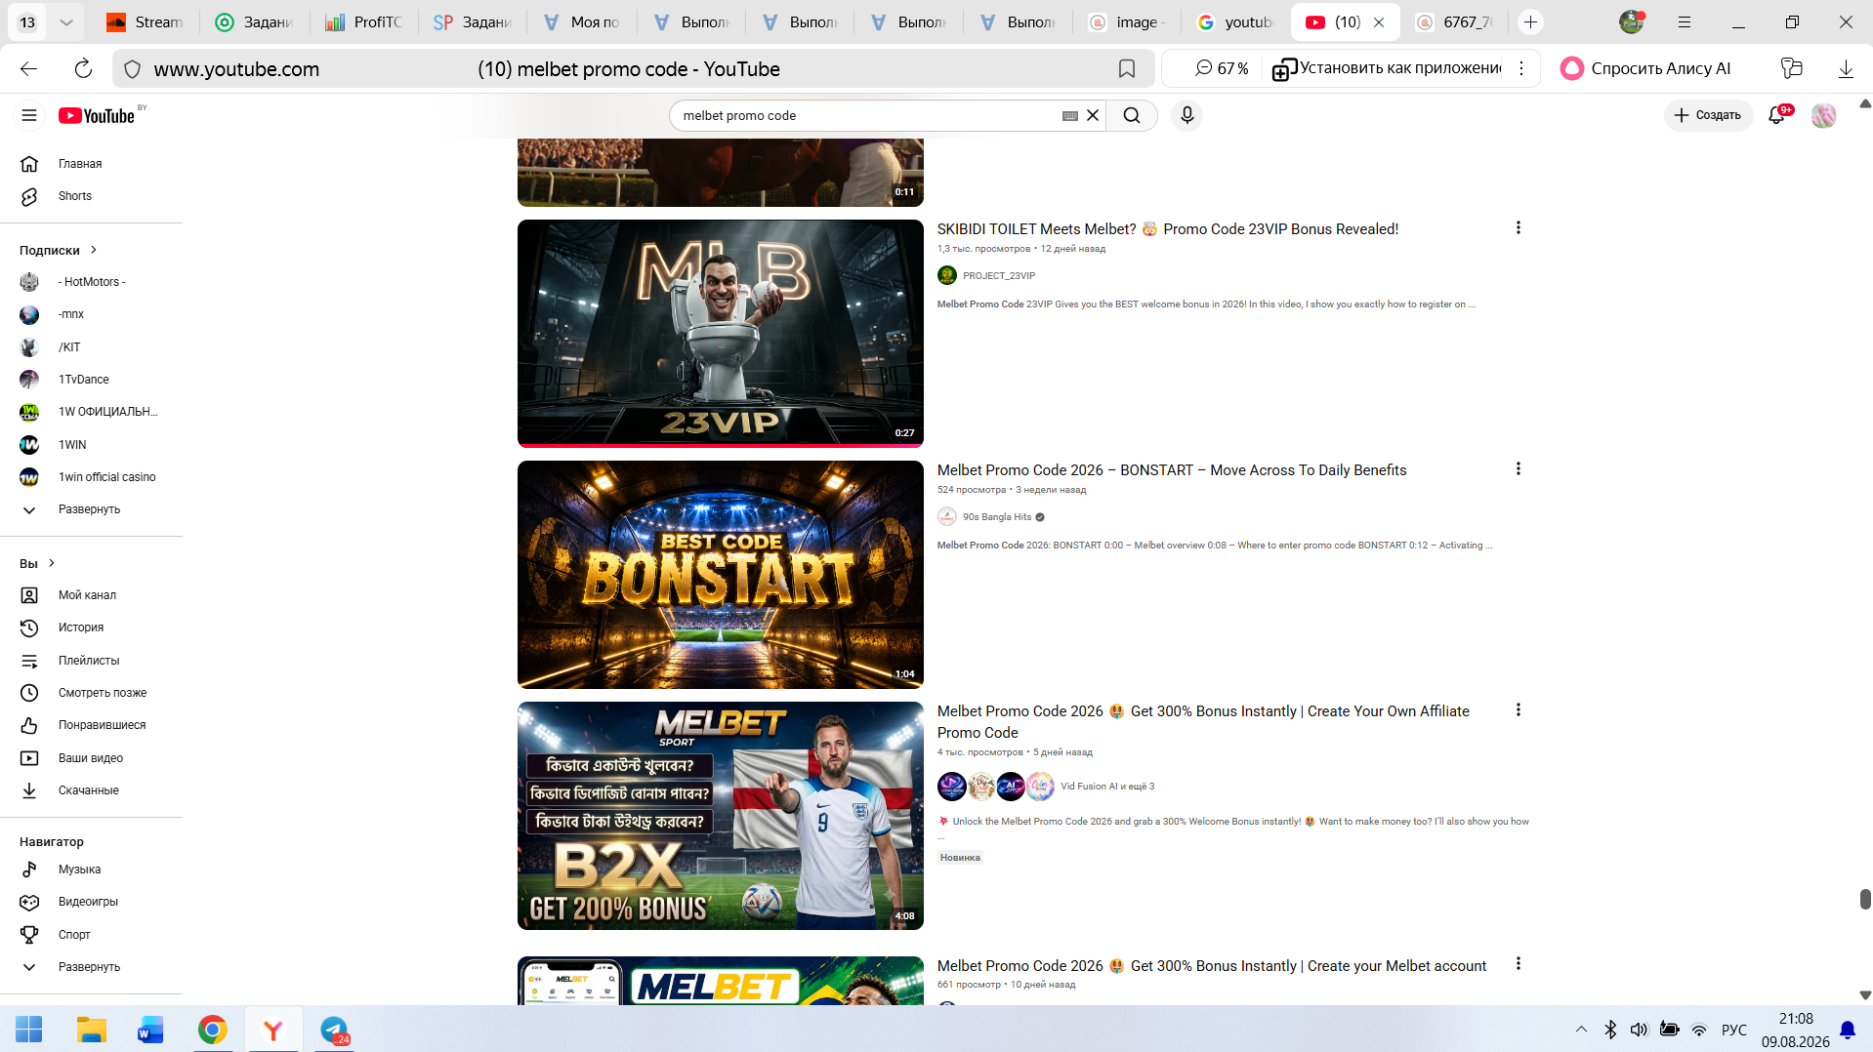Switch to the Stream tab
This screenshot has width=1873, height=1052.
(146, 21)
